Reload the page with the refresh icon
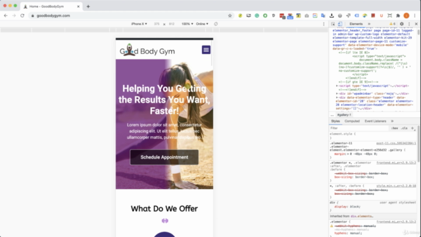Image resolution: width=421 pixels, height=237 pixels. coord(22,16)
